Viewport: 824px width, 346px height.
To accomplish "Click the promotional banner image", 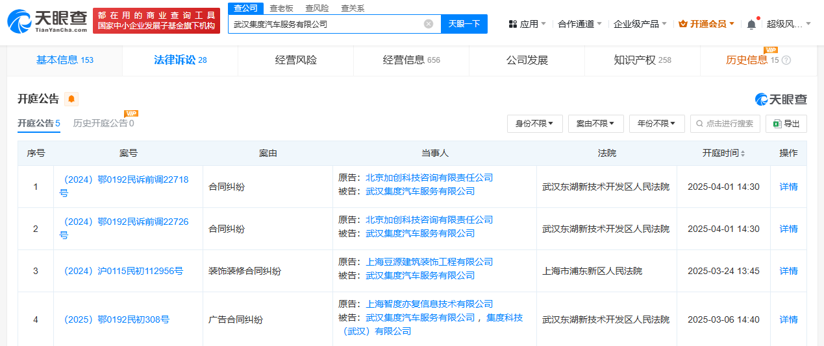I will click(x=155, y=21).
